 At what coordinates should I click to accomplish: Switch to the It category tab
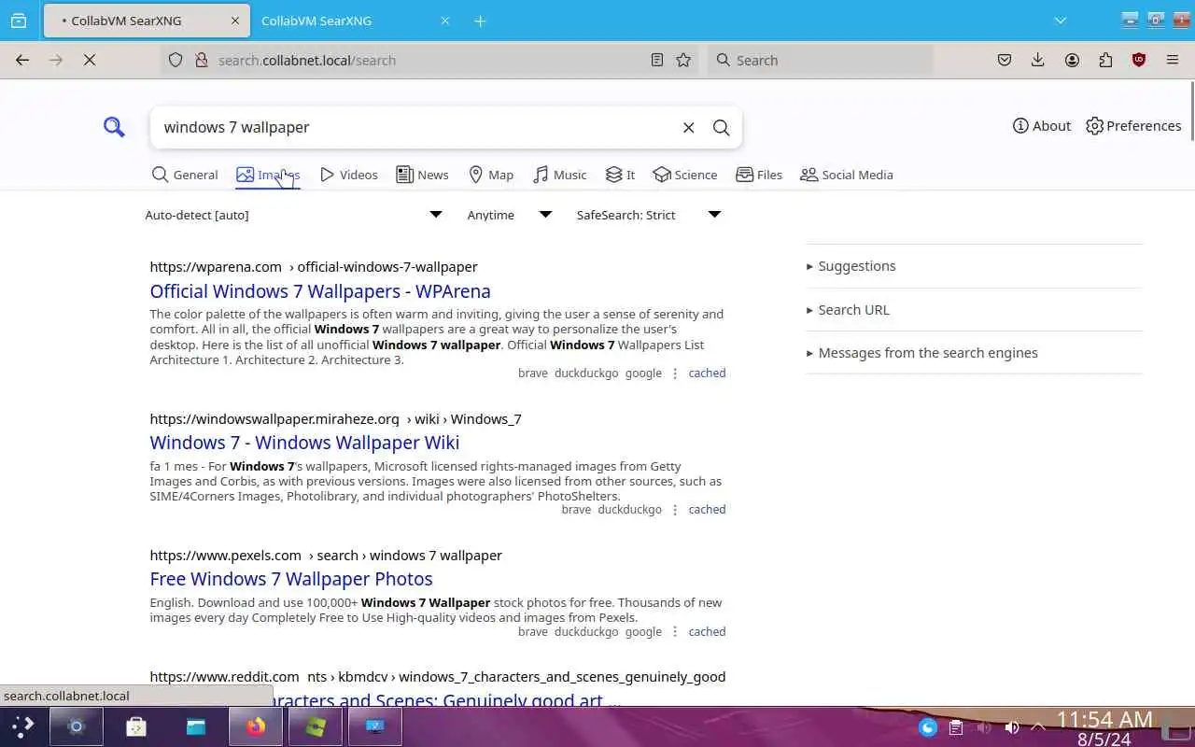click(620, 175)
